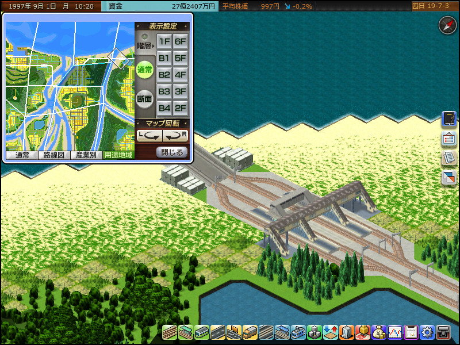The height and width of the screenshot is (345, 460).
Task: Open the gear settings icon
Action: [427, 332]
